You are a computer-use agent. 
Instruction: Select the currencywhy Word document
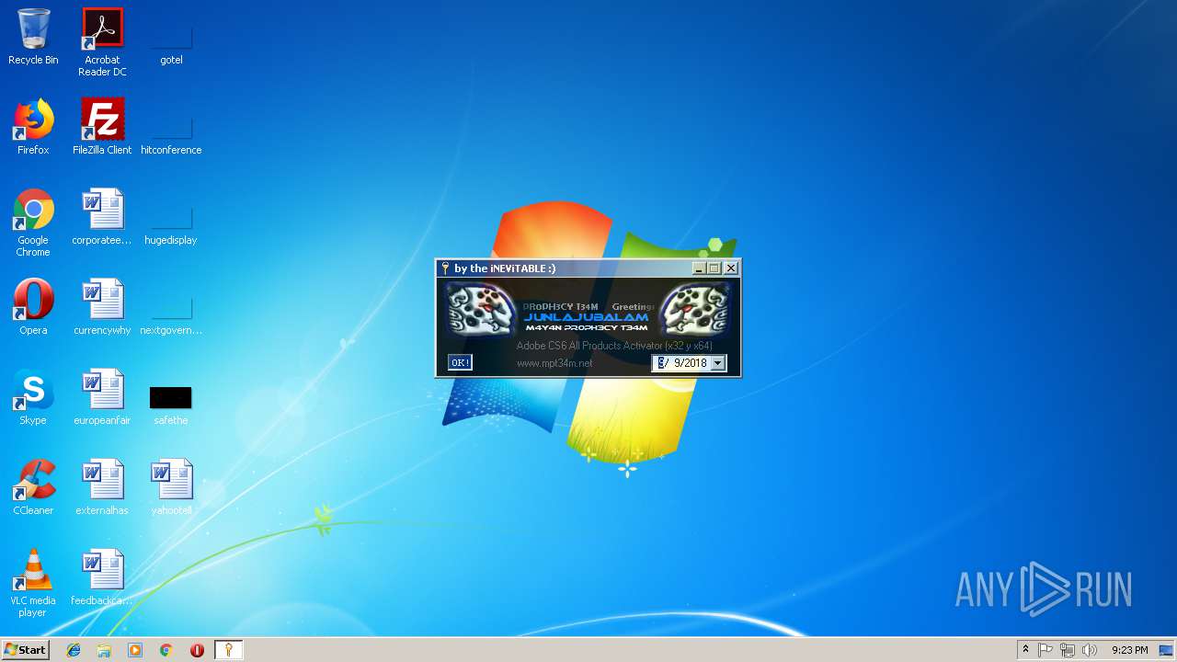[x=102, y=307]
